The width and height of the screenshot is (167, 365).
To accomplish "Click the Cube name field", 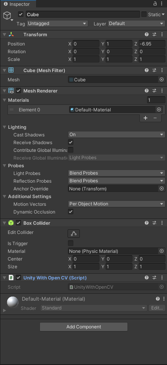I will pos(83,14).
